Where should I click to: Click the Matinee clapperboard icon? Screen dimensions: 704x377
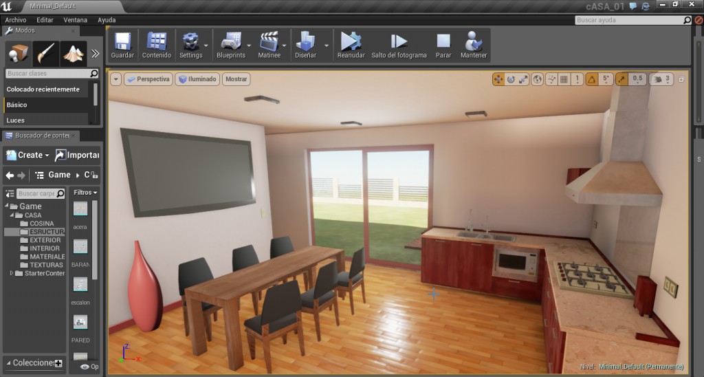click(x=269, y=42)
